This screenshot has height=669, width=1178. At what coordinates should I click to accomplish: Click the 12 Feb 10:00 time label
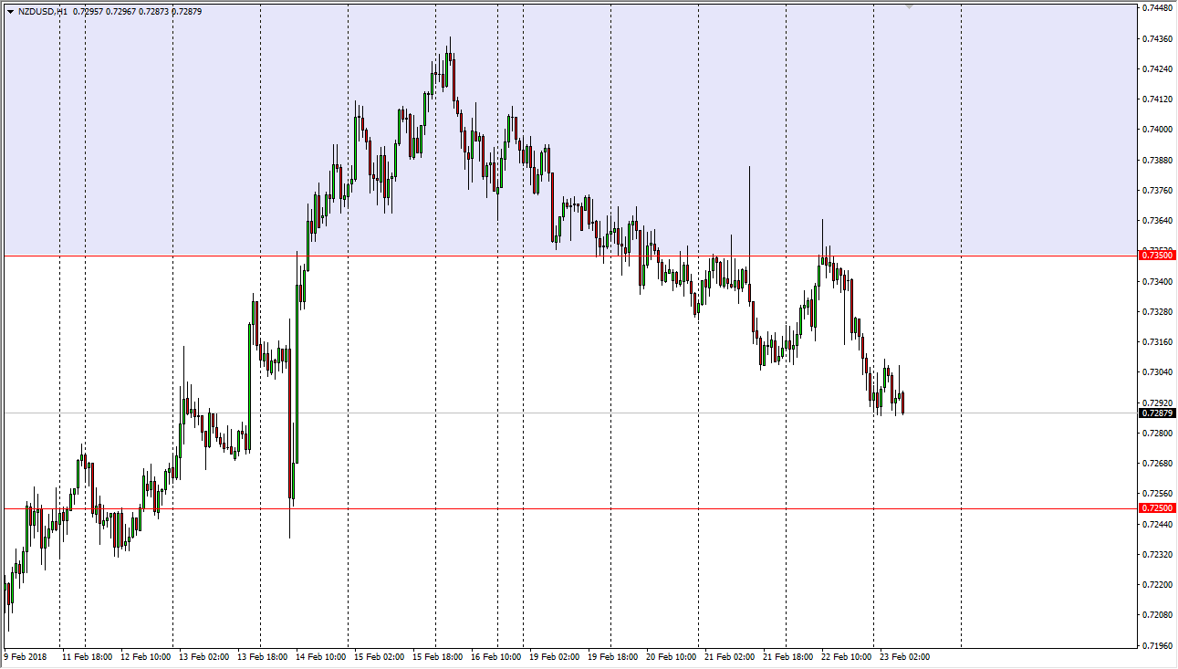coord(143,656)
